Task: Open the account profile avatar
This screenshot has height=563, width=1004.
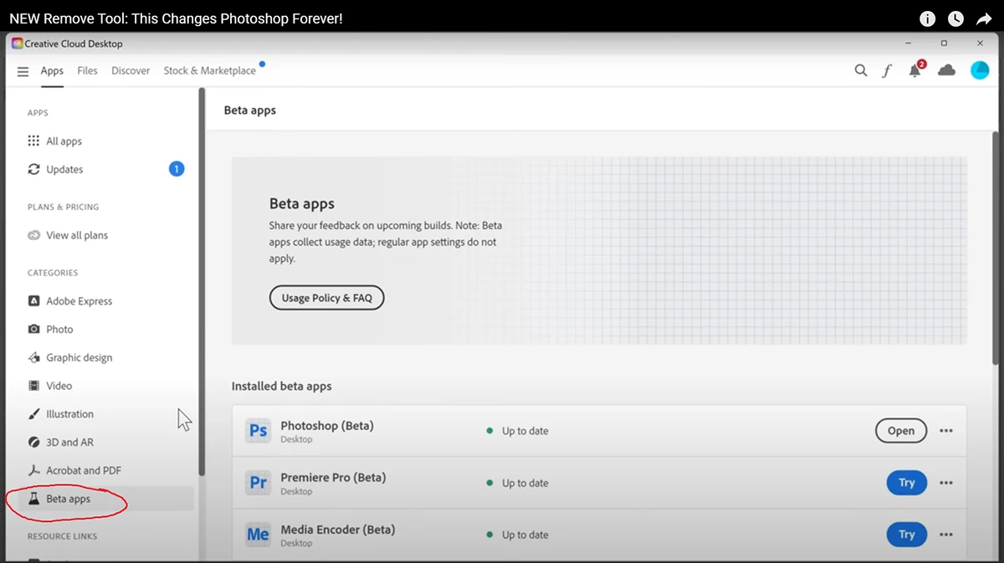Action: pos(980,71)
